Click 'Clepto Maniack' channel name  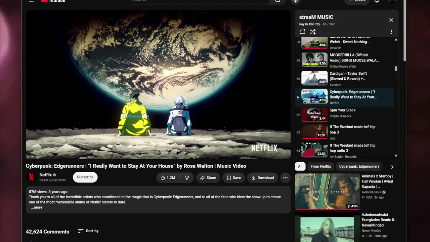(x=341, y=116)
